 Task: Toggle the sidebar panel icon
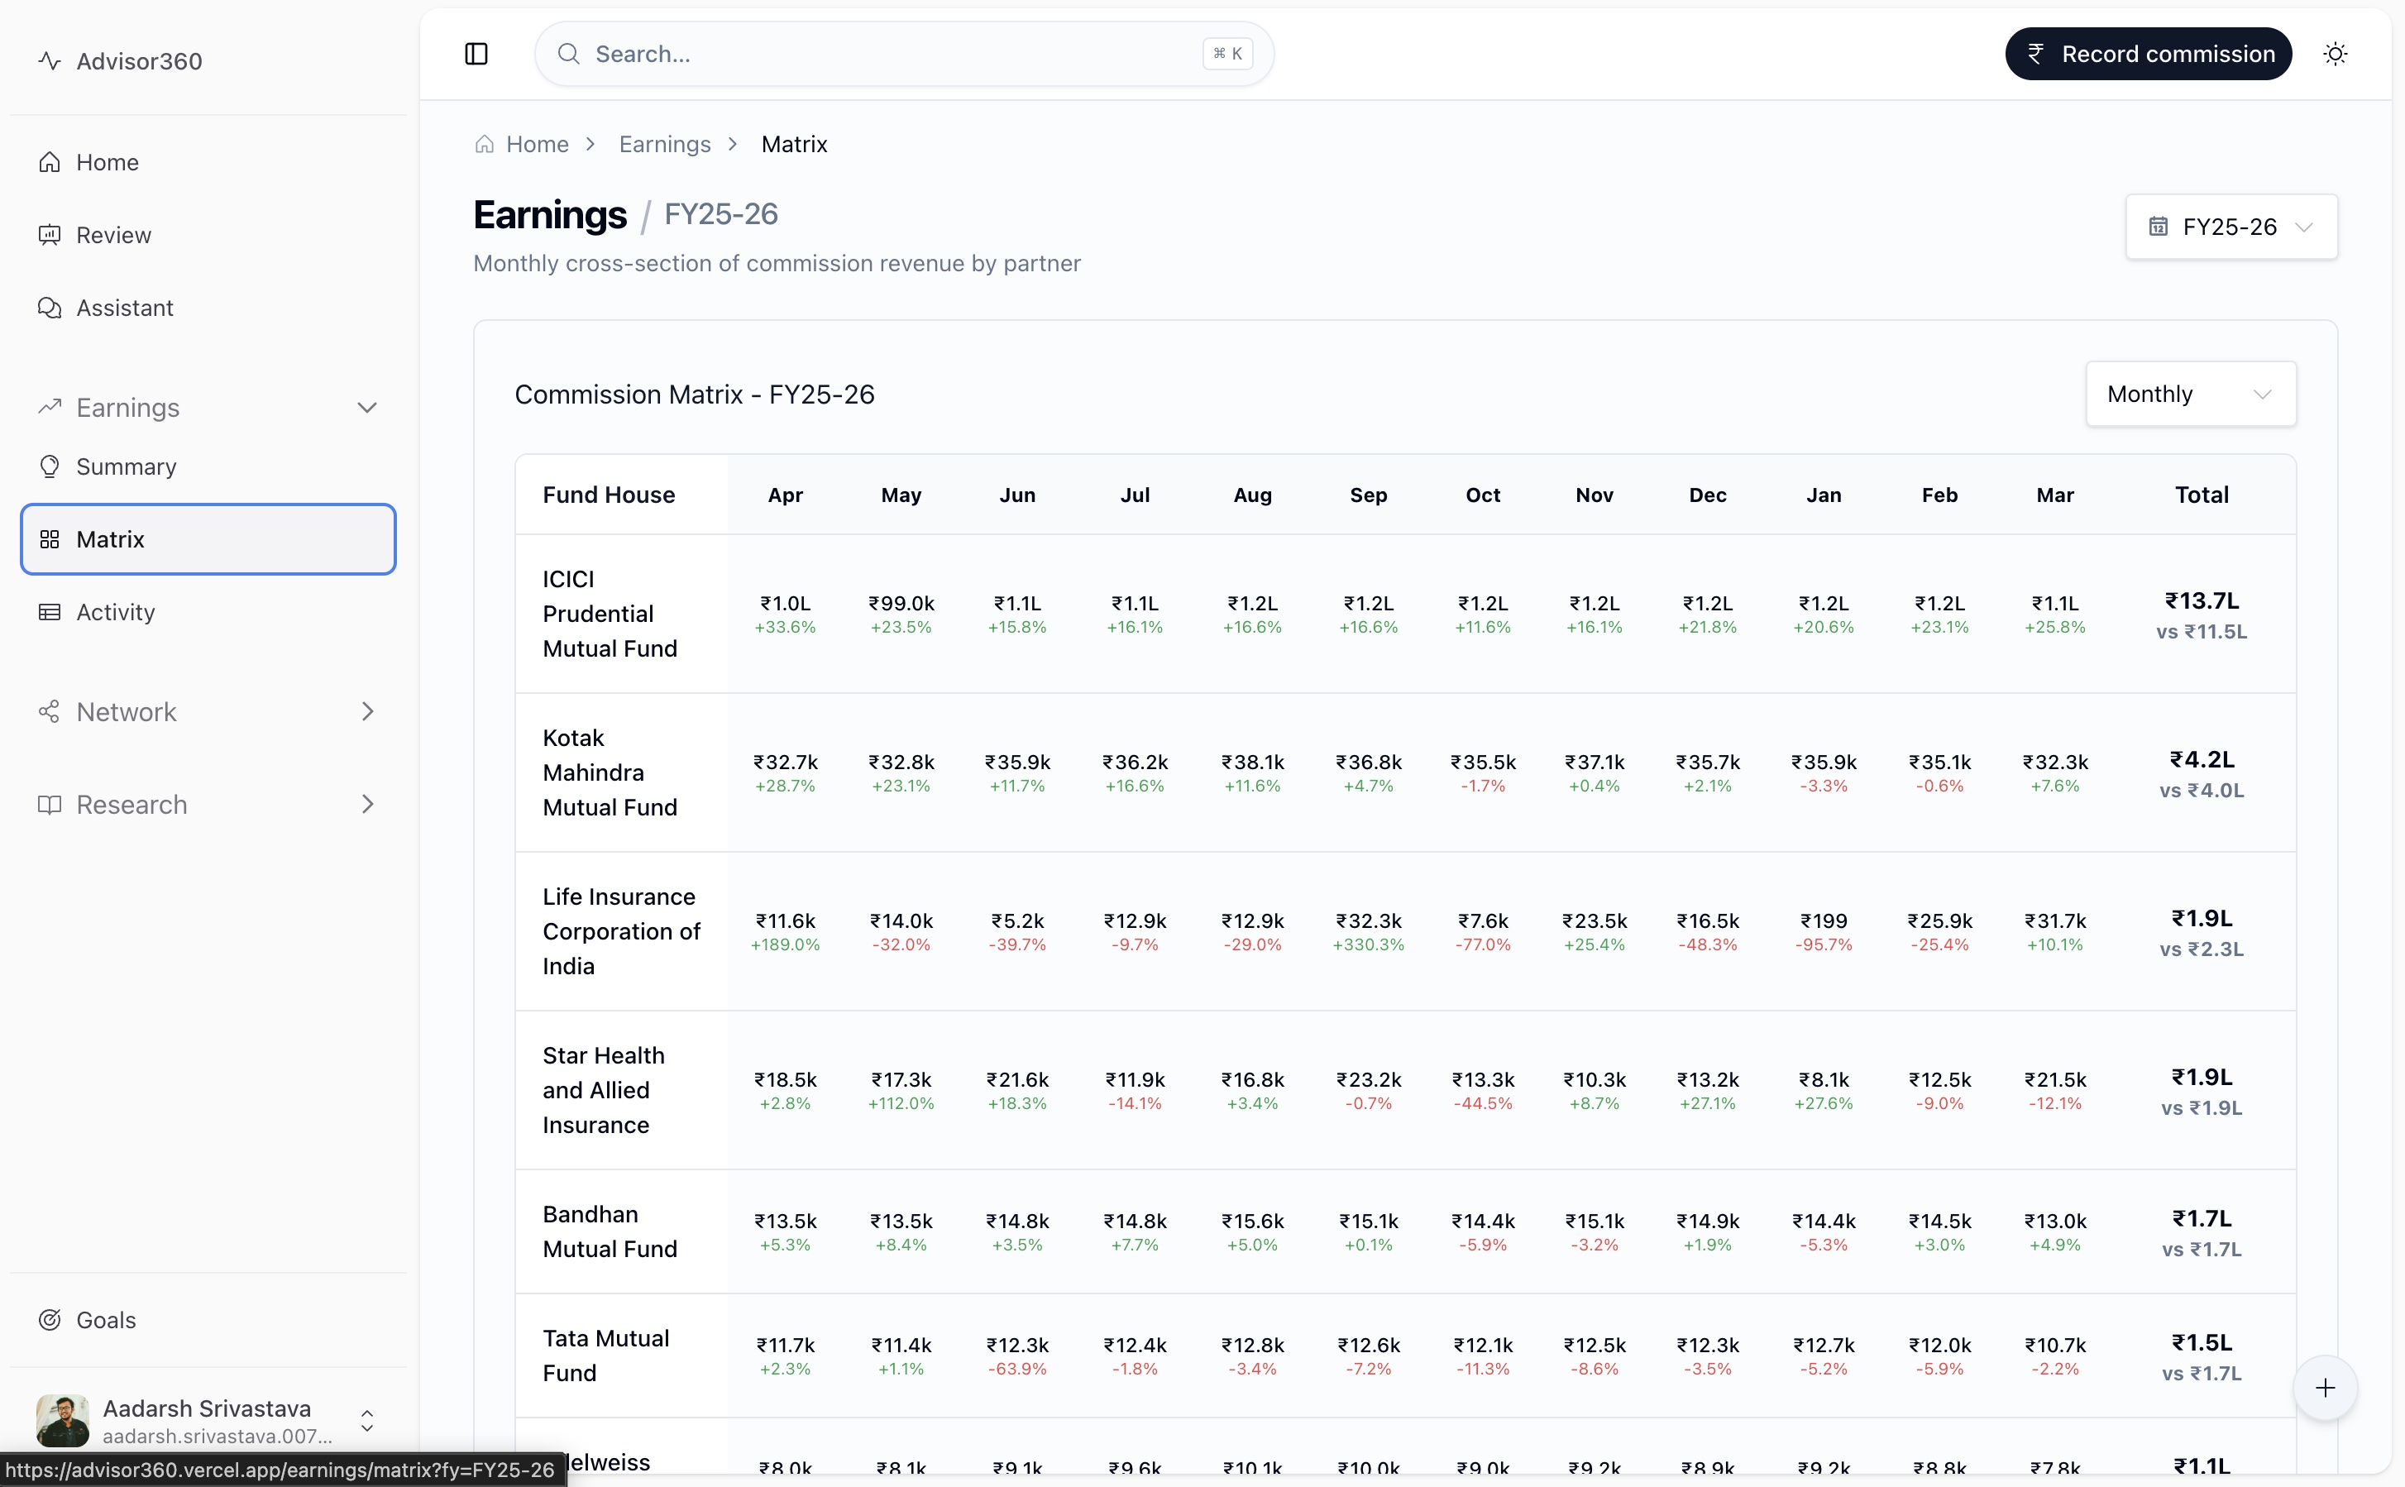[476, 54]
